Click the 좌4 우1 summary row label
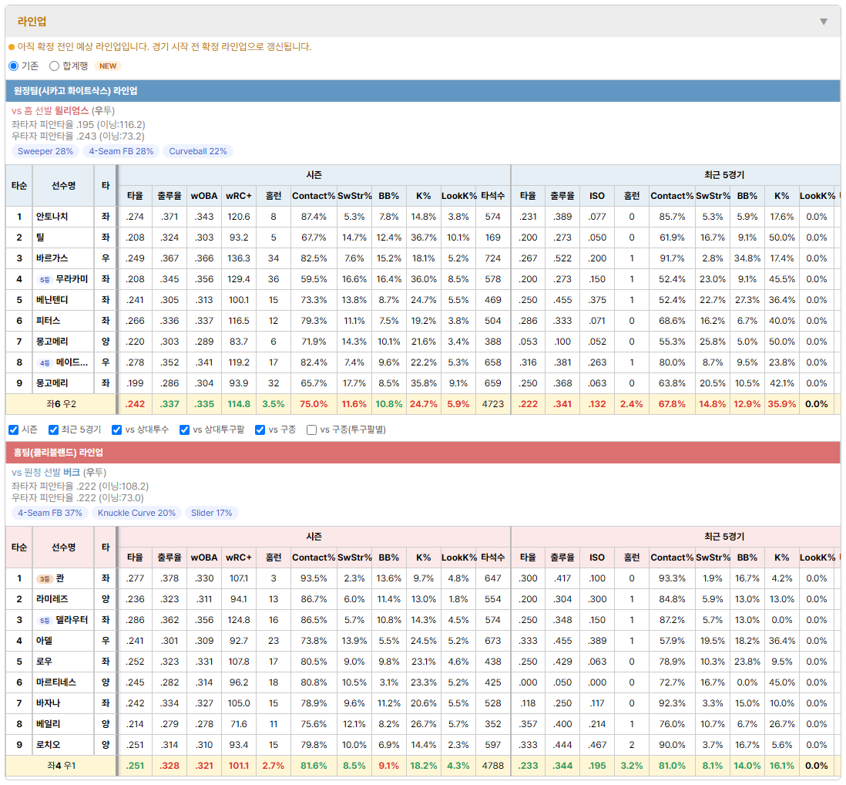 pos(61,766)
